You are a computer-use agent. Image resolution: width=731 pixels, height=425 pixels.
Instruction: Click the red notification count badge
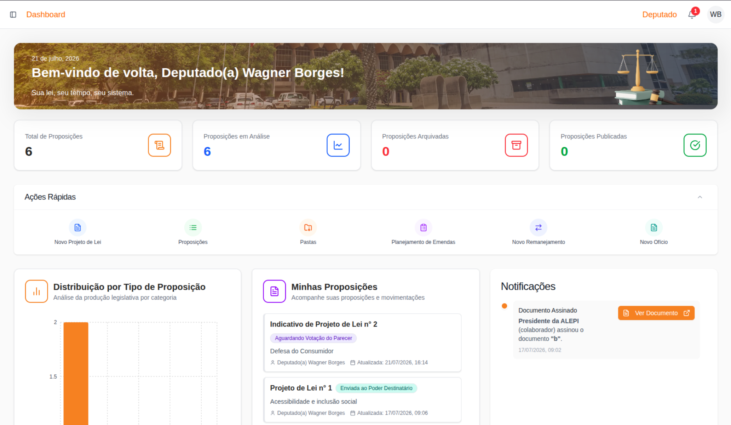click(695, 11)
